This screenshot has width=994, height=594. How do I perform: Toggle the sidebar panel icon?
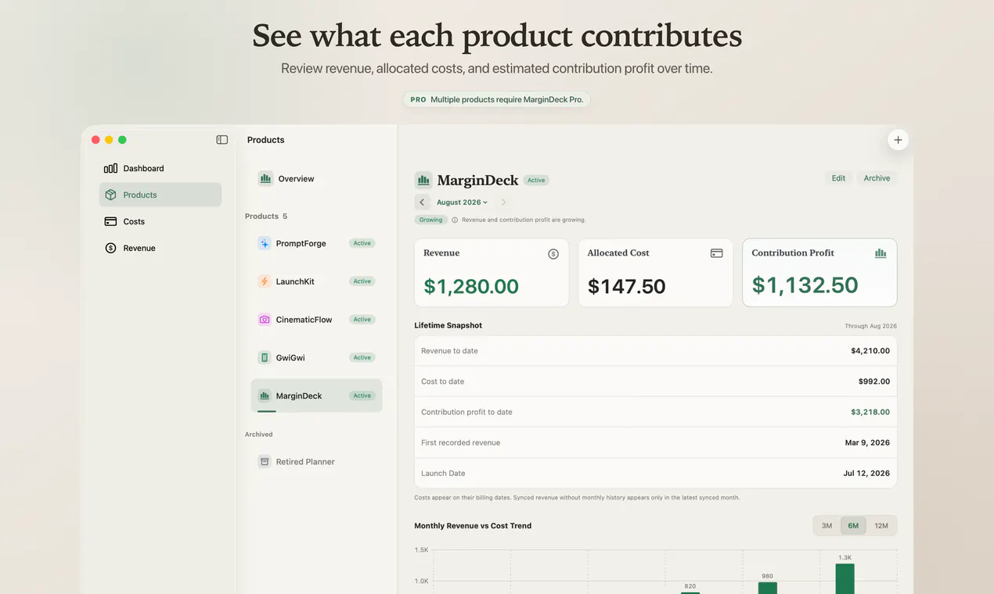(222, 140)
